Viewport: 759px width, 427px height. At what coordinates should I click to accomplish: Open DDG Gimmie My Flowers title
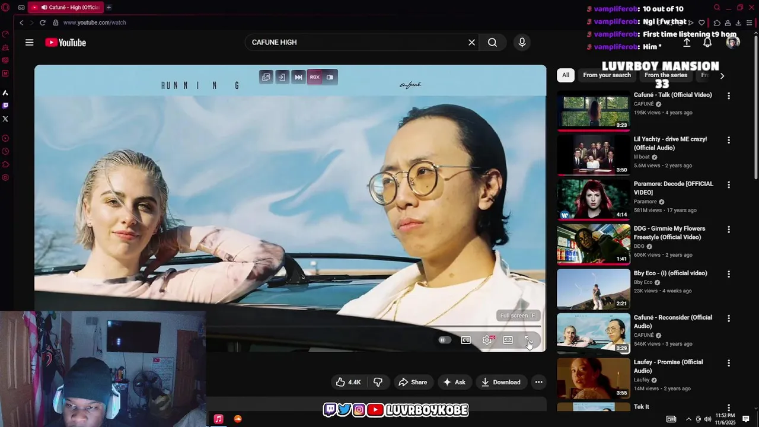(669, 232)
